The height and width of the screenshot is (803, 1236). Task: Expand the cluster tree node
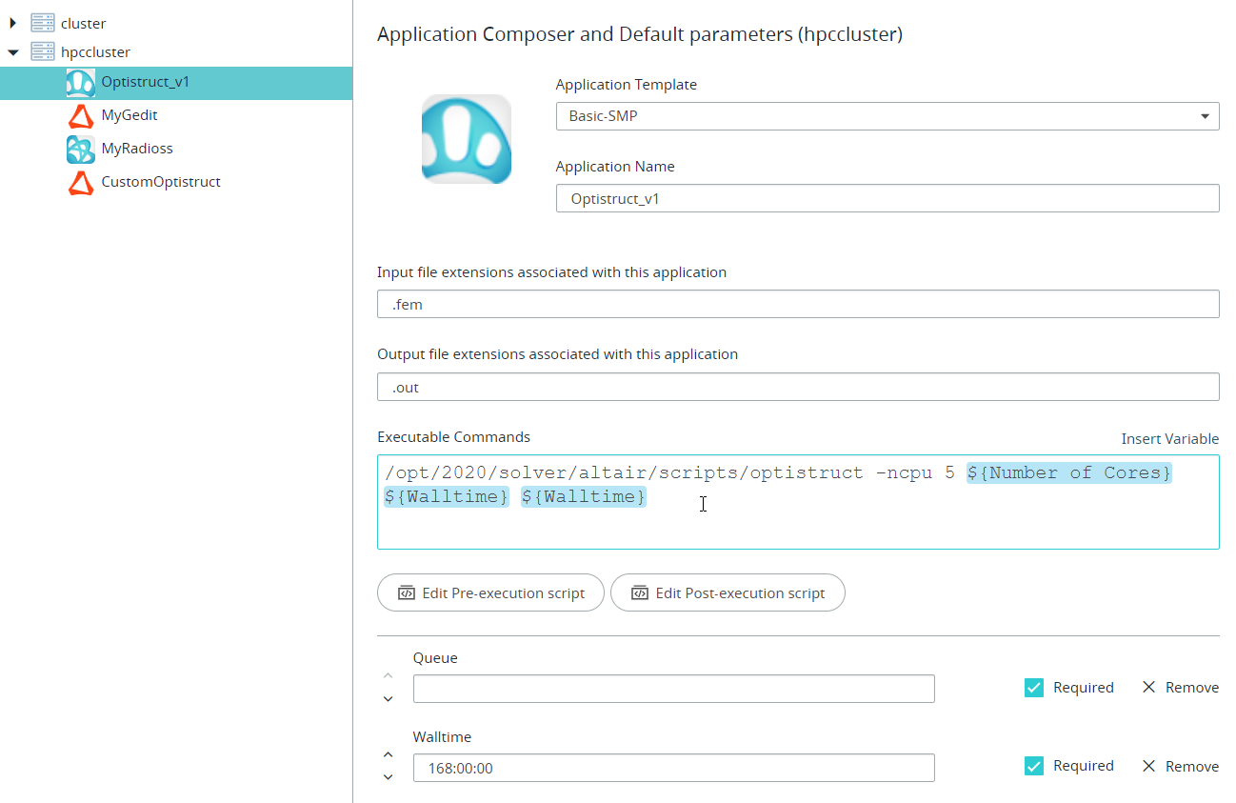[13, 23]
